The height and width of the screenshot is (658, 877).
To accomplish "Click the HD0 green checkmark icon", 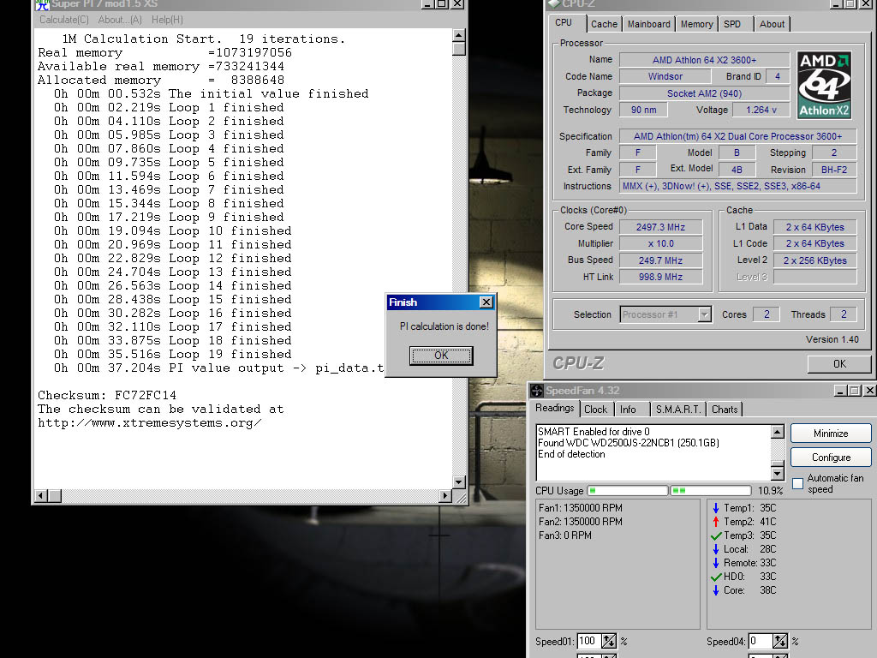I will (x=716, y=577).
